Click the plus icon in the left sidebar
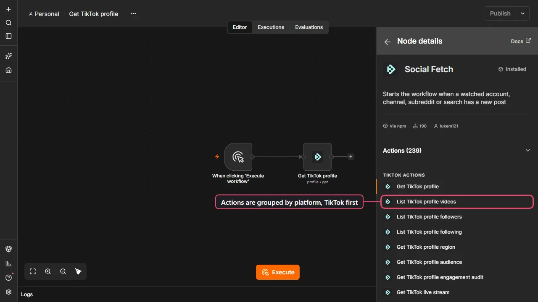Image resolution: width=538 pixels, height=302 pixels. [8, 9]
